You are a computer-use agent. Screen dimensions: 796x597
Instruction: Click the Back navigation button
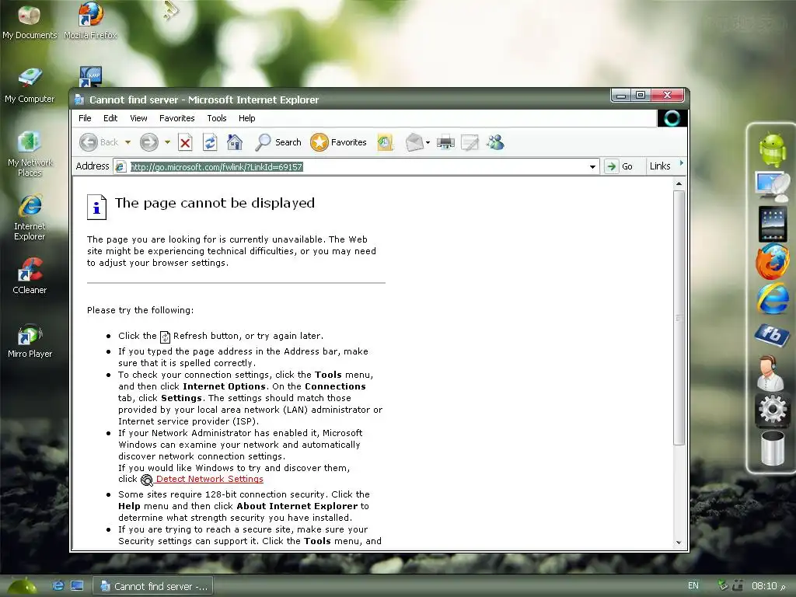tap(99, 143)
